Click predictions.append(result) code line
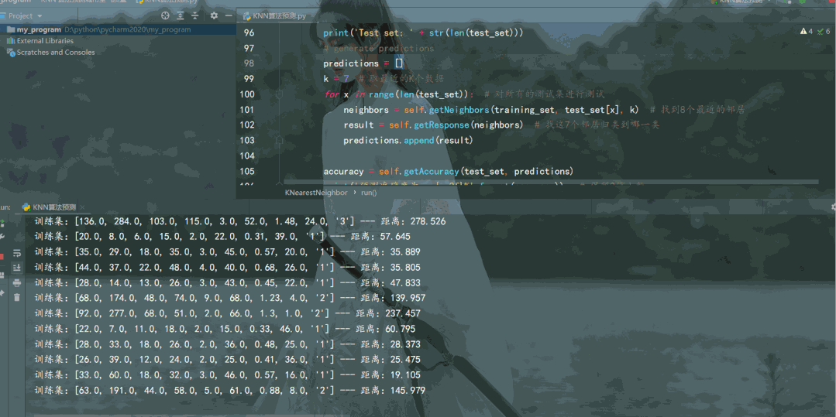Viewport: 836px width, 417px height. pyautogui.click(x=408, y=141)
